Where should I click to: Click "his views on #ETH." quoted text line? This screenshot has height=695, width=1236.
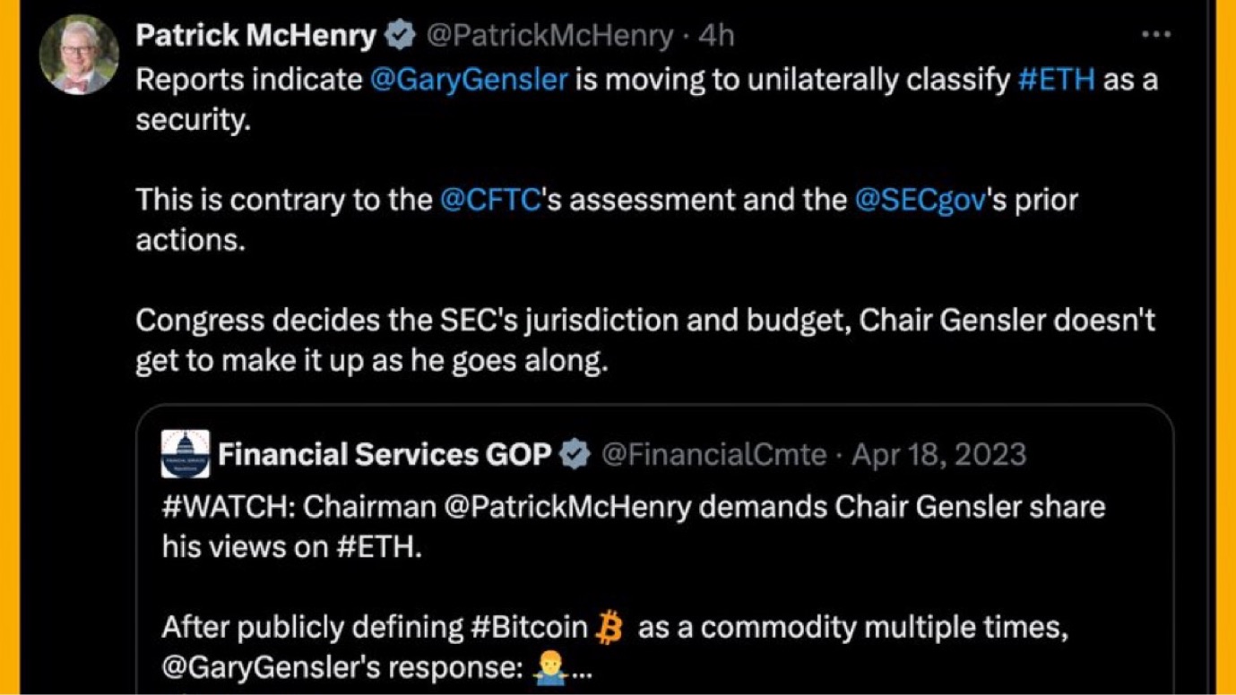pyautogui.click(x=291, y=547)
